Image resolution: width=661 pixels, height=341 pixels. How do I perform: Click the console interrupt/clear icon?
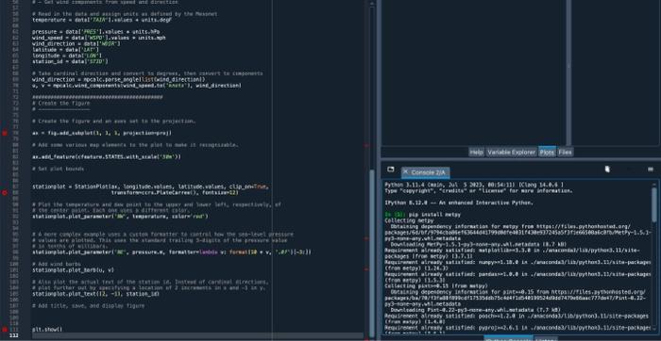[607, 169]
